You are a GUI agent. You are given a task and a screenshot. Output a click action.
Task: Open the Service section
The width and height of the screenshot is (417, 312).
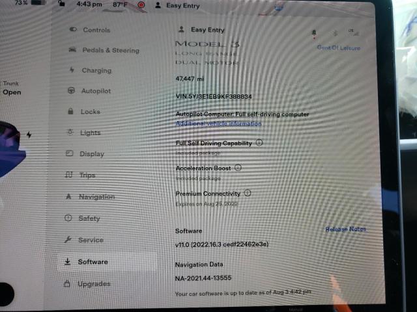pos(83,240)
